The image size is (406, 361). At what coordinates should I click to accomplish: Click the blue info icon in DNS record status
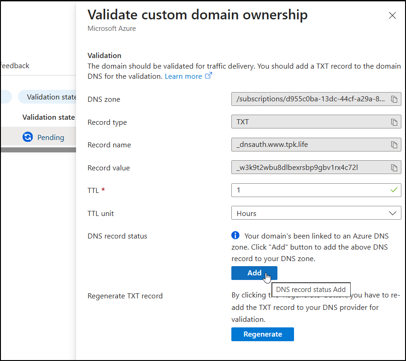(235, 236)
